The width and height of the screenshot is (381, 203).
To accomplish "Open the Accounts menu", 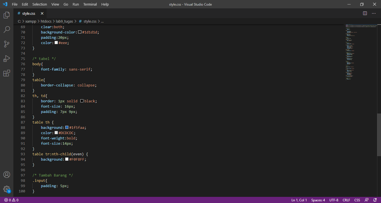I will coord(6,175).
